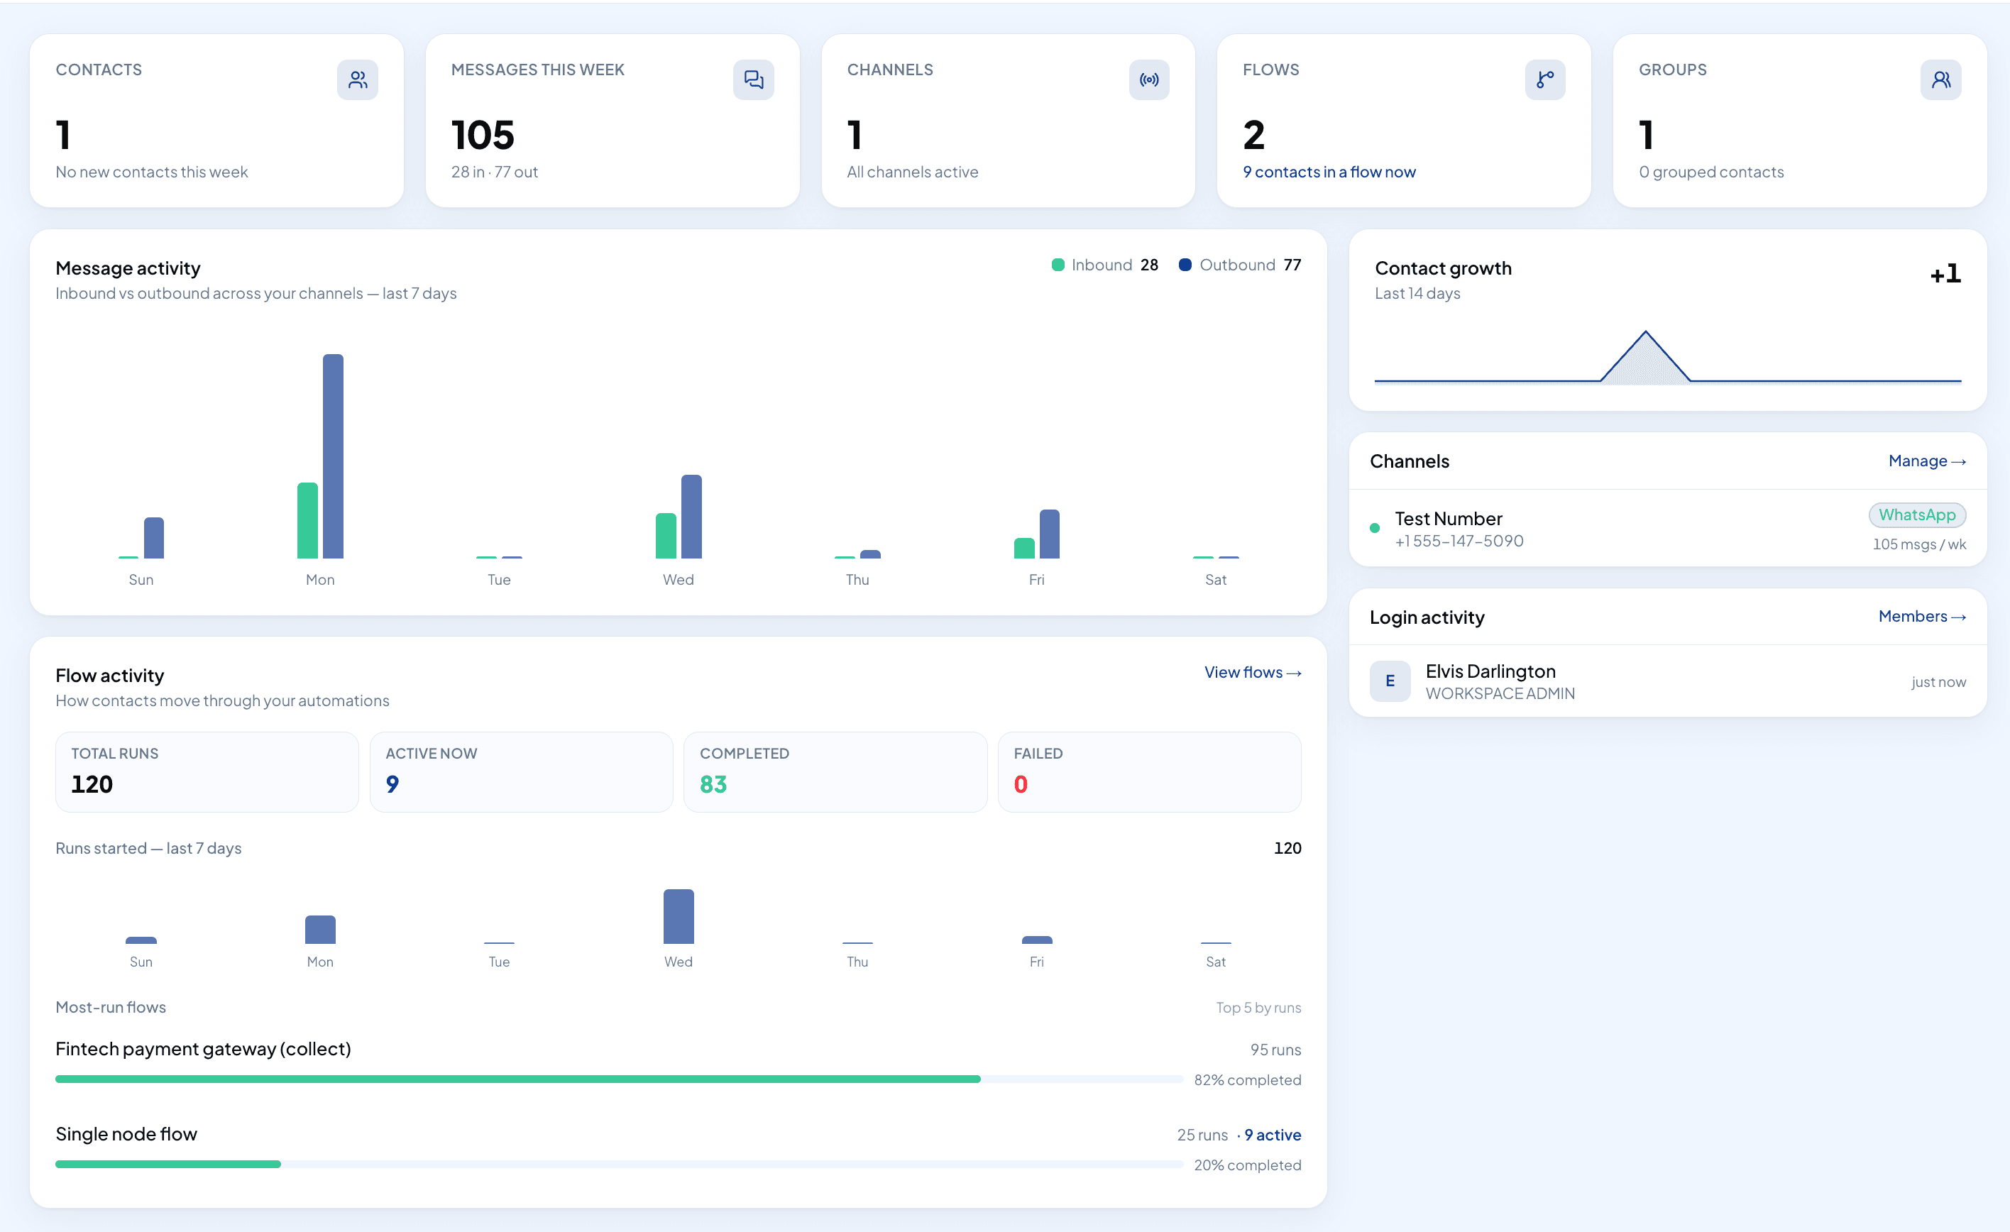Click the Groups card user icon

click(1940, 80)
